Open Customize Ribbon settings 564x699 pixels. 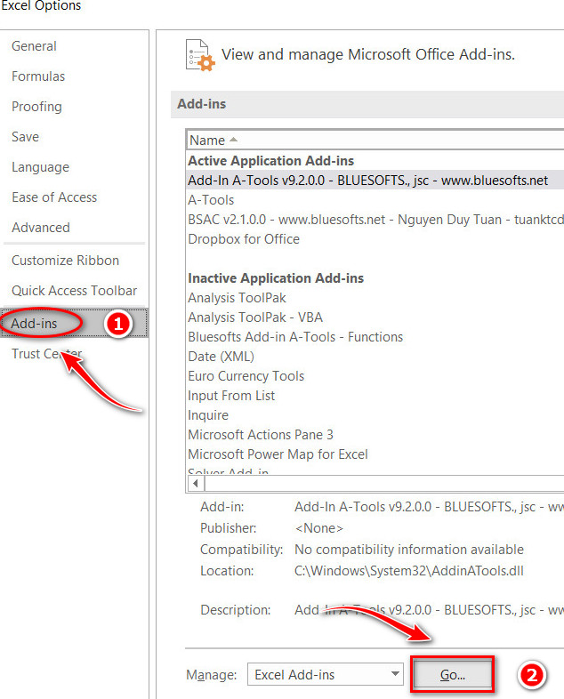click(66, 261)
